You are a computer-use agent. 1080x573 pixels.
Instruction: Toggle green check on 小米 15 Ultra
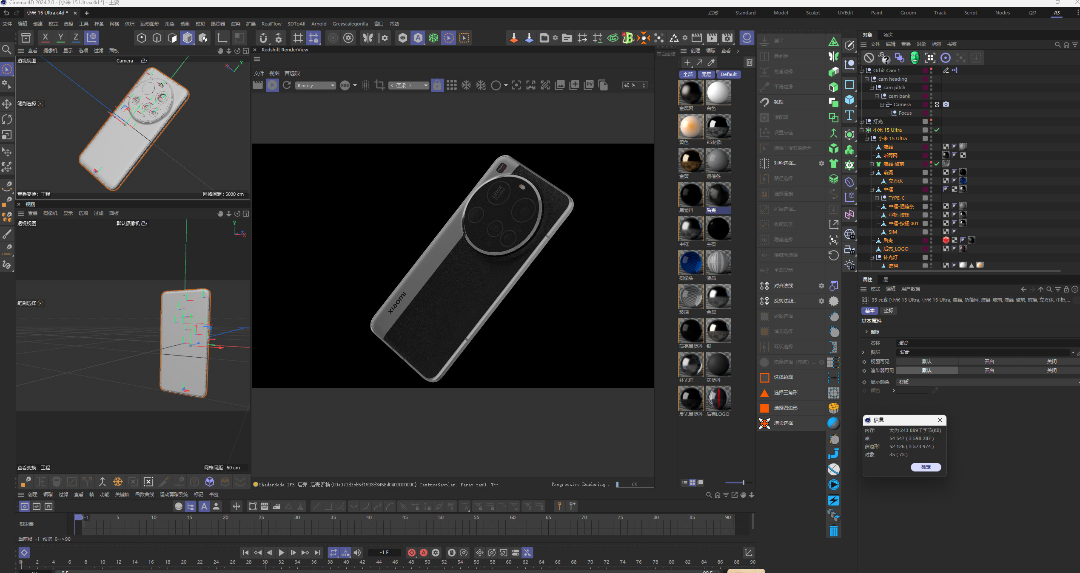pyautogui.click(x=937, y=130)
